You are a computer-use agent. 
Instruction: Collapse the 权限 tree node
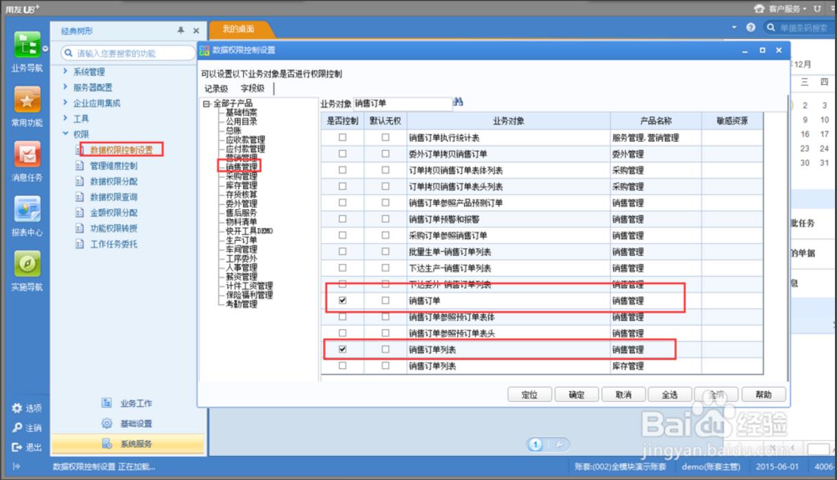pos(65,134)
